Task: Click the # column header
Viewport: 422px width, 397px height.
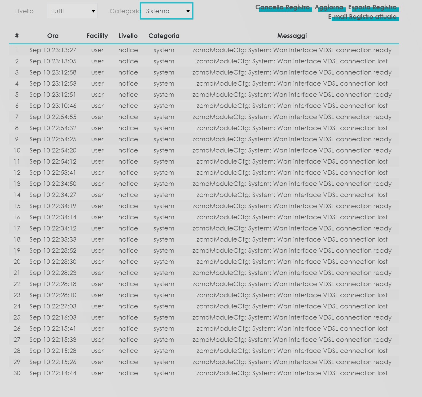Action: click(17, 36)
